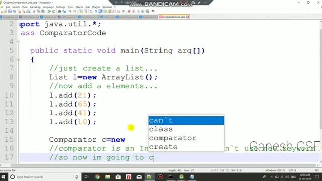Viewport: 322px width, 181px height.
Task: Click the Redo arrow icon
Action: pos(53,11)
